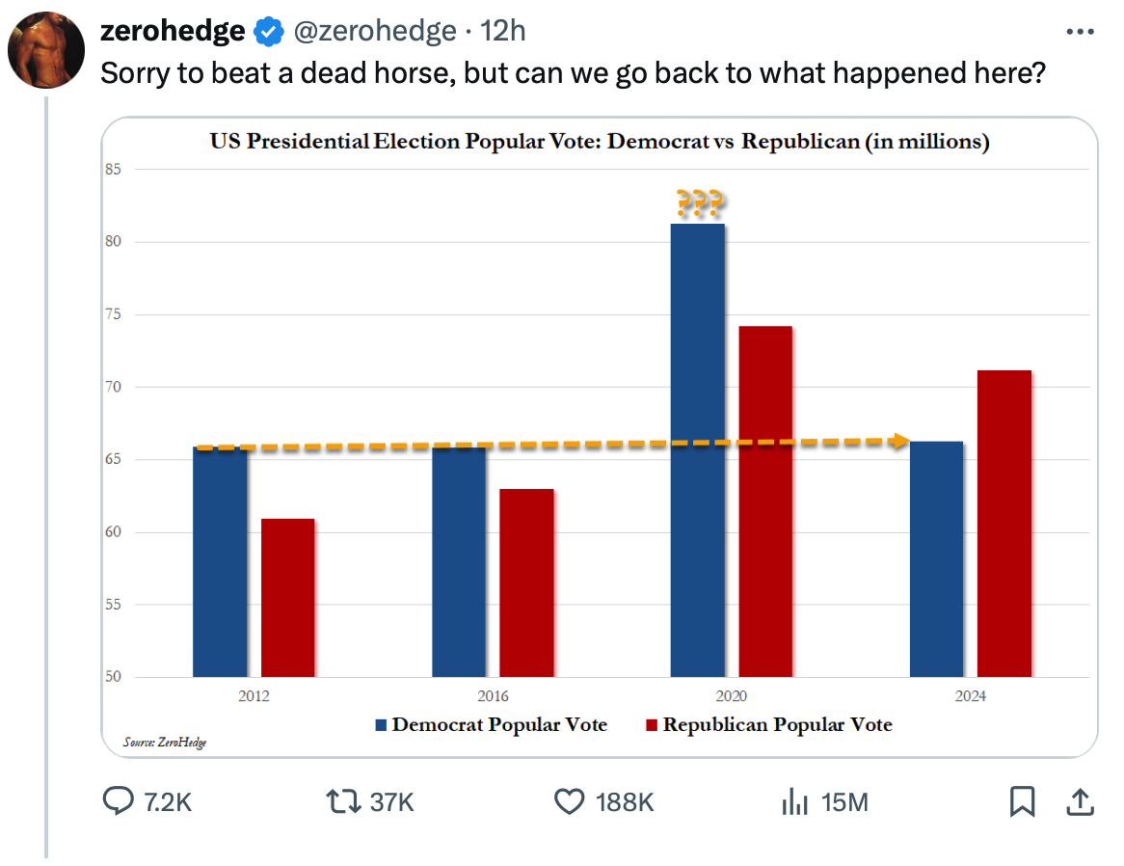Viewport: 1124px width, 866px height.
Task: Click the share upload icon
Action: click(1080, 801)
